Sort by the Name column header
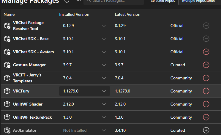 pos(9,14)
